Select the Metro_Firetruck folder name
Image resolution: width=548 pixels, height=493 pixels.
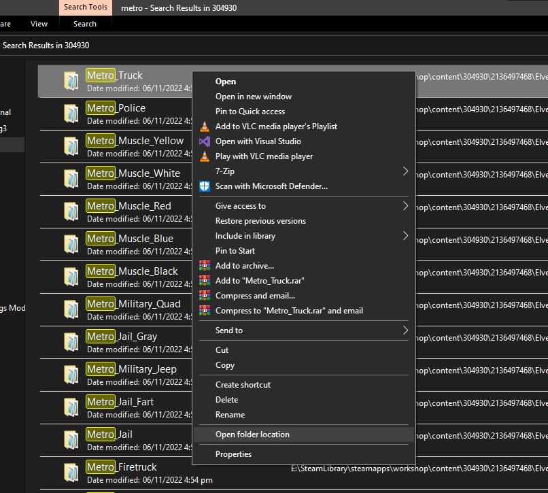point(122,466)
